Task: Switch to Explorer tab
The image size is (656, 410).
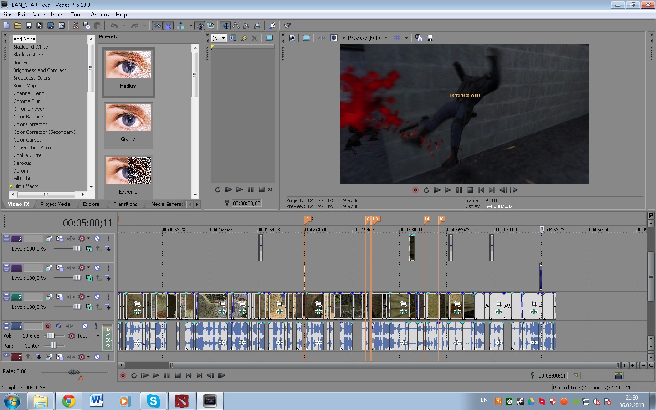Action: pyautogui.click(x=92, y=204)
